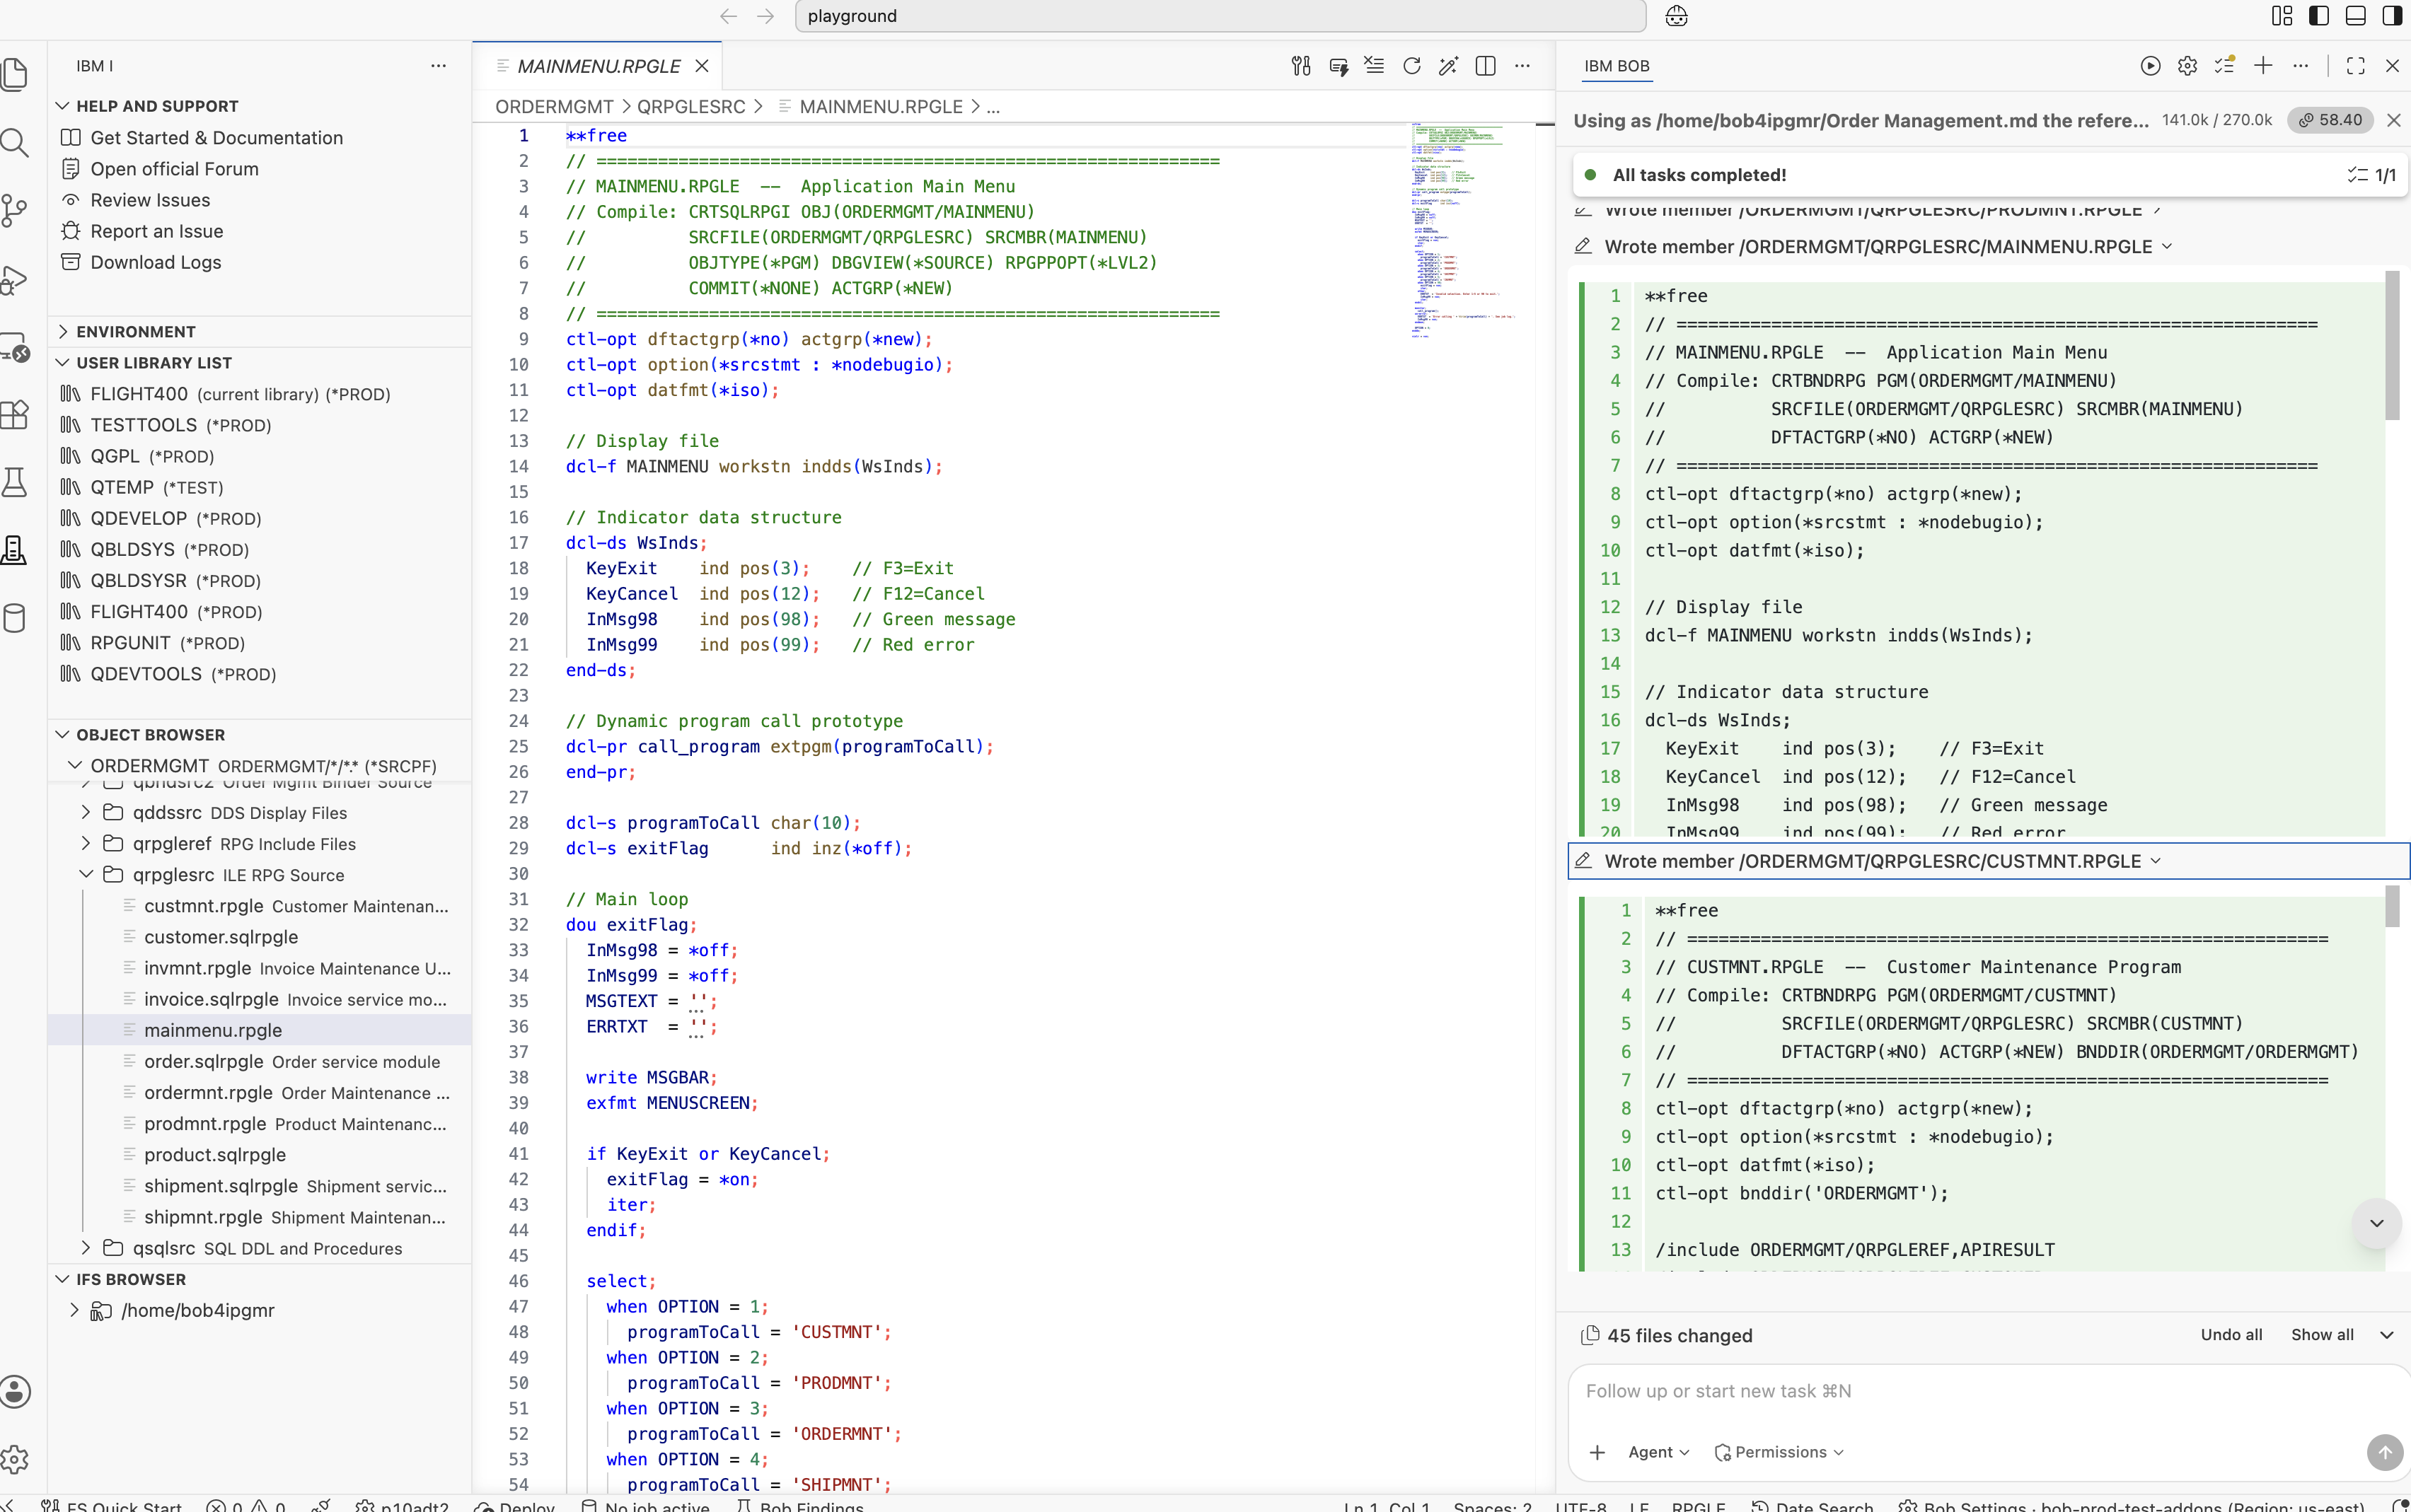Open Get Started & Documentation
The height and width of the screenshot is (1512, 2411).
point(216,138)
